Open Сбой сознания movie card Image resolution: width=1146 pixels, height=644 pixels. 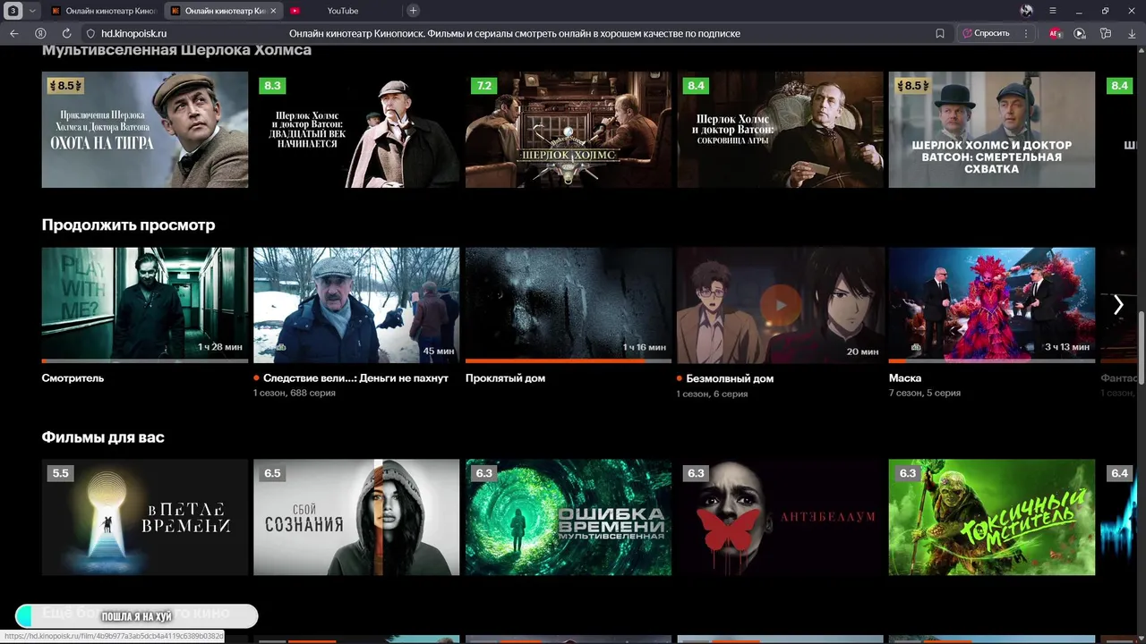coord(356,517)
